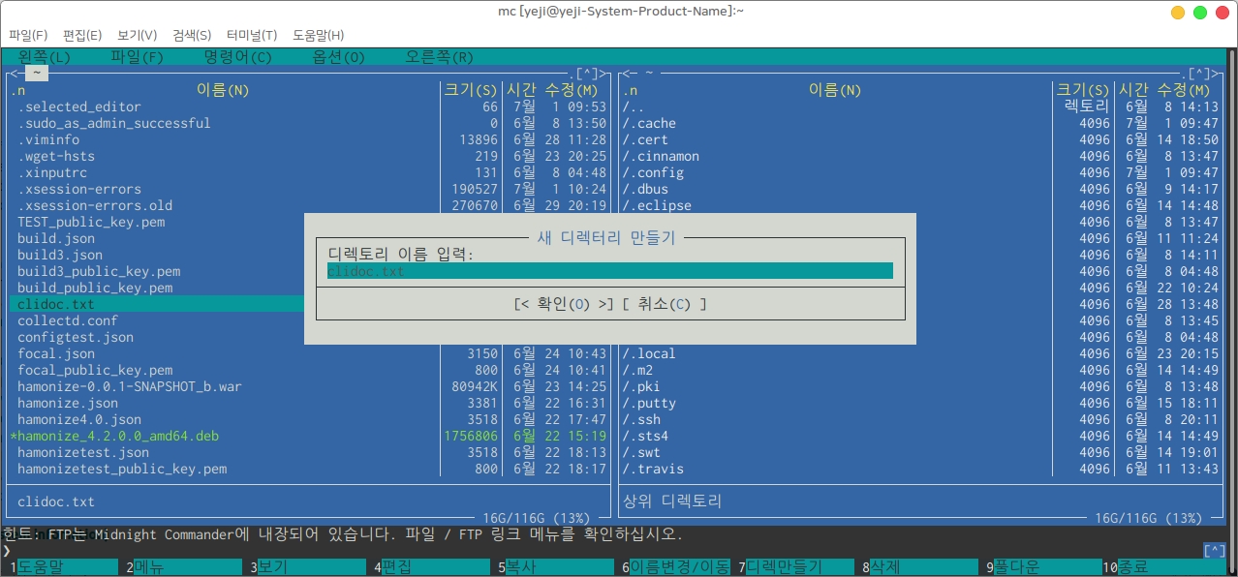The width and height of the screenshot is (1238, 577).
Task: Open the 옵션(O) menu
Action: click(338, 57)
